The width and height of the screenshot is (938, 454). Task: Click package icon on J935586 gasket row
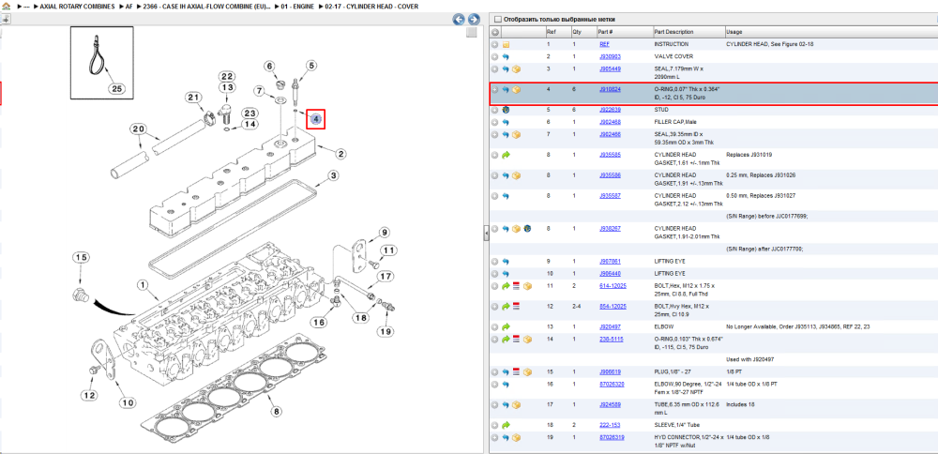click(x=516, y=175)
